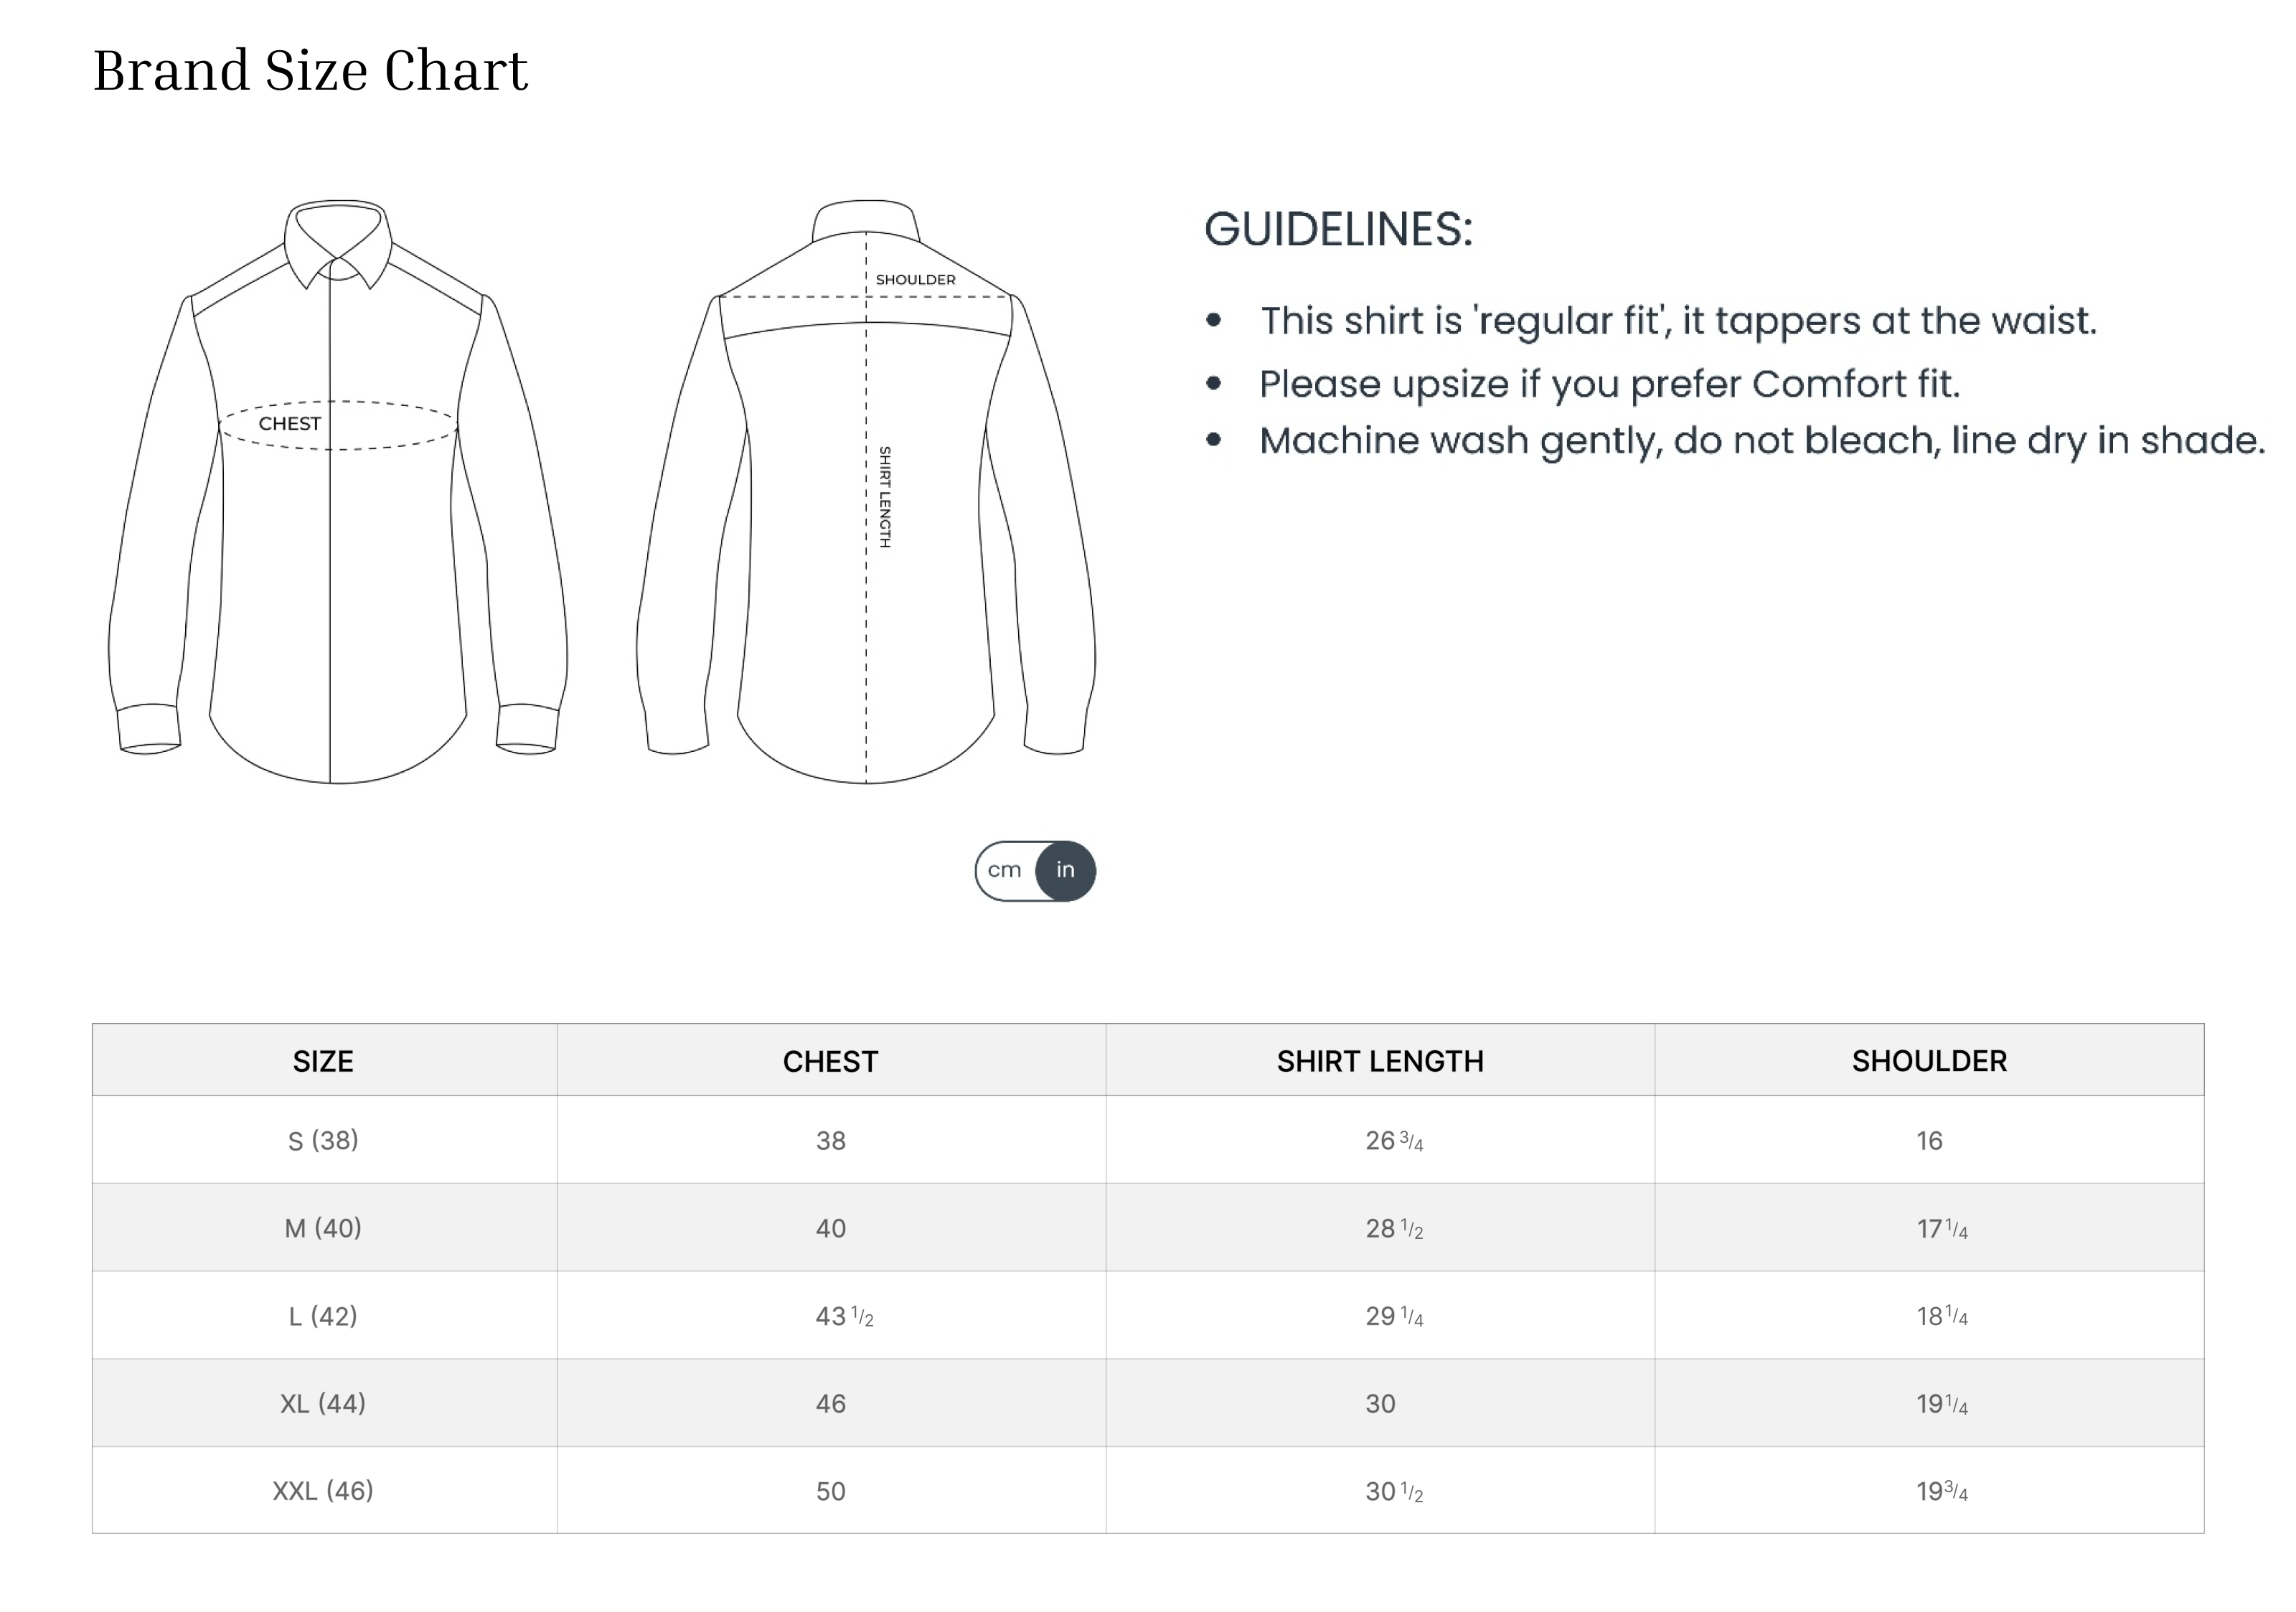Click the machine wash care guideline

[1761, 441]
